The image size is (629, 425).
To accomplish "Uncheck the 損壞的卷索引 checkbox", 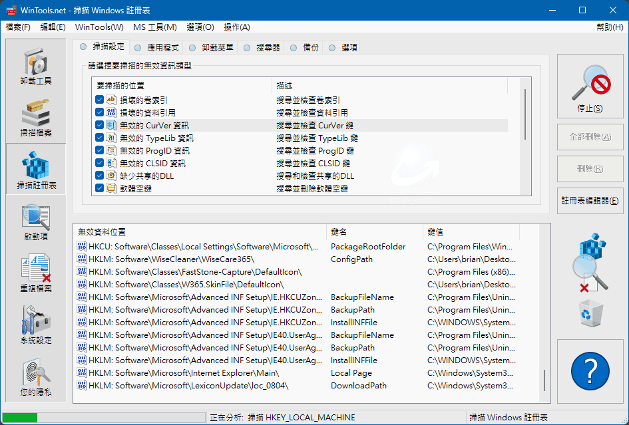I will pos(99,100).
